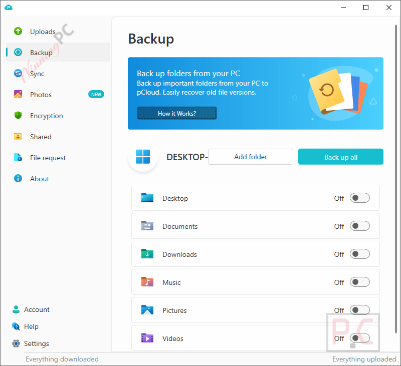
Task: Show the Shared section
Action: click(58, 136)
